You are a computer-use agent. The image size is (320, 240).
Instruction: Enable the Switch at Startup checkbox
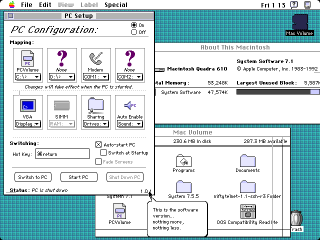click(x=103, y=152)
